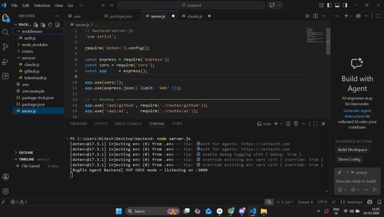Open File Explorer from taskbar
Viewport: 384px width, 217px height.
[x=264, y=211]
